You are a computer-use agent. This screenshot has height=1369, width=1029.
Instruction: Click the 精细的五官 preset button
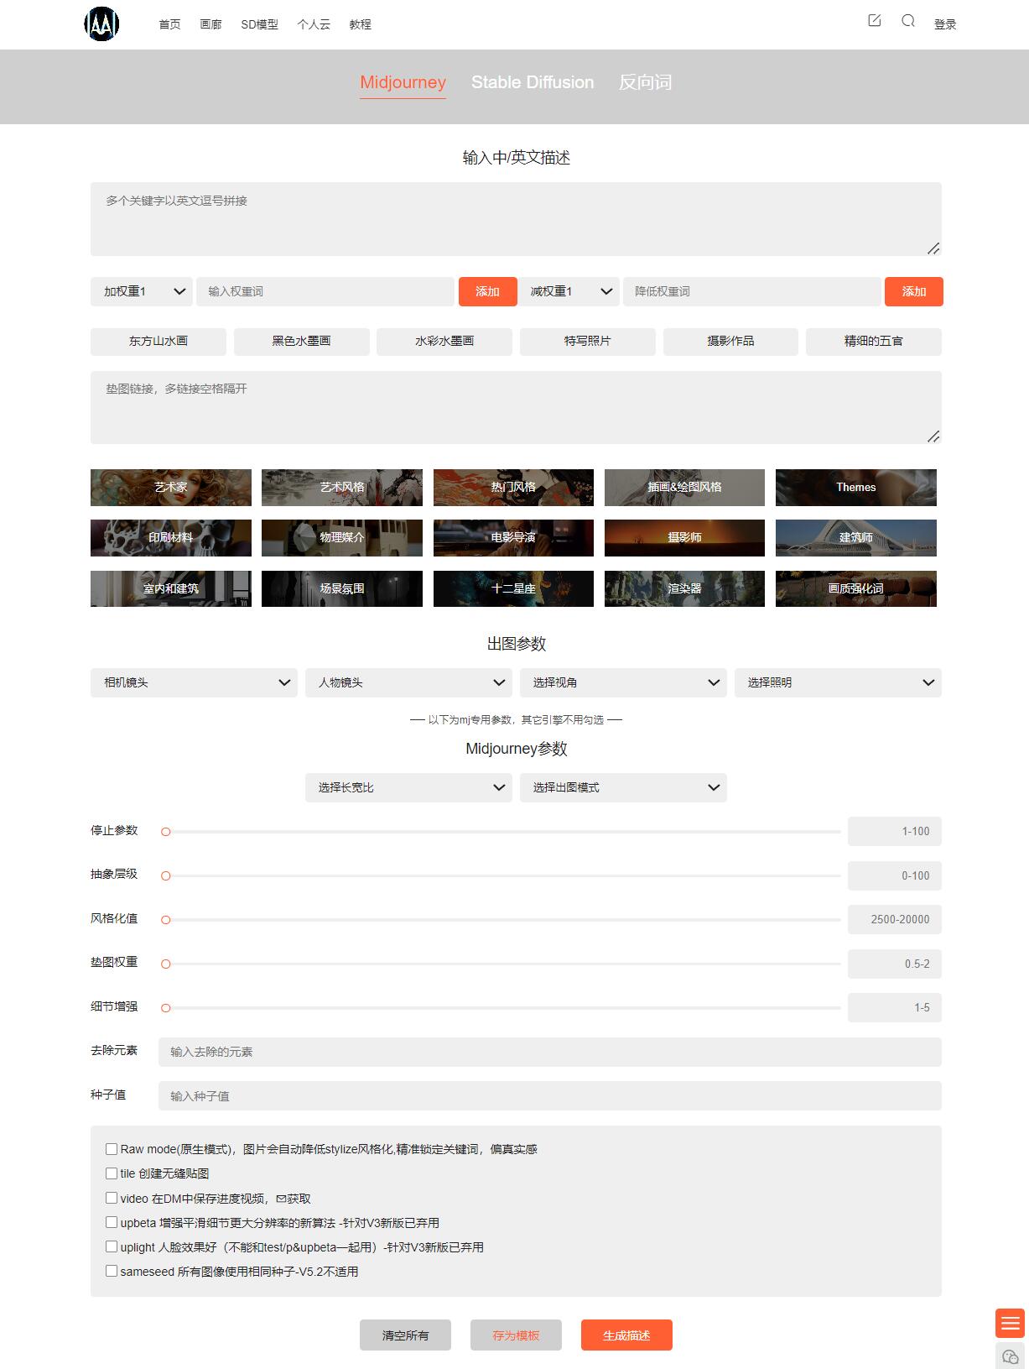(874, 341)
